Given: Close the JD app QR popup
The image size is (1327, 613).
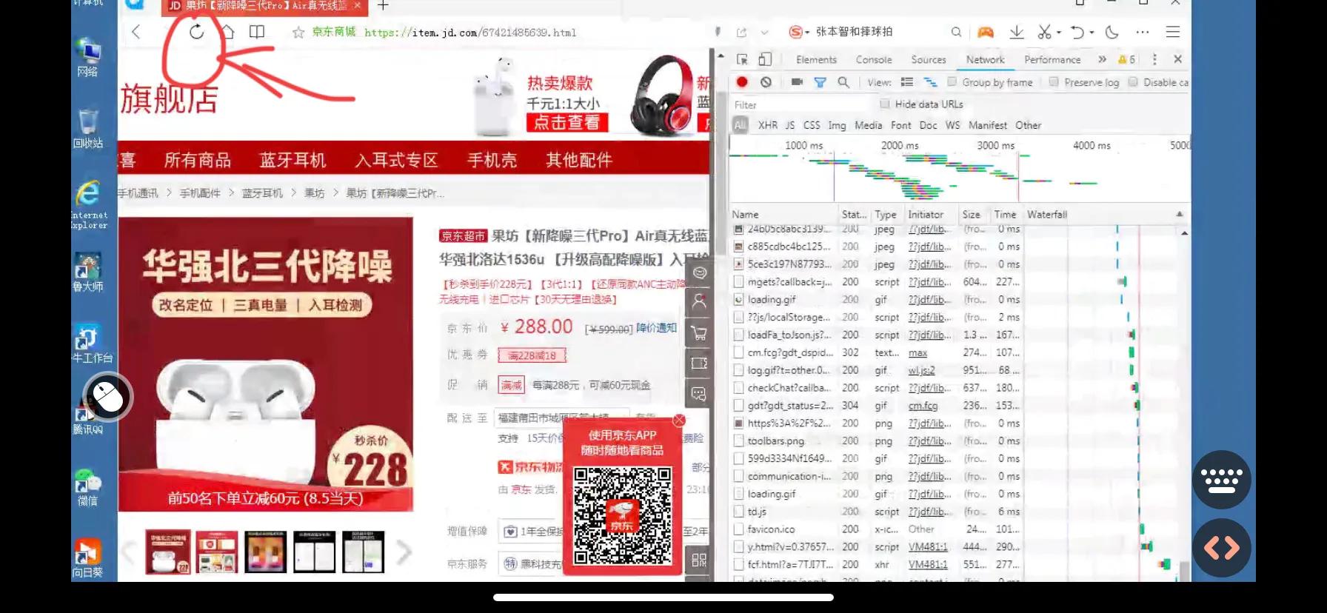Looking at the screenshot, I should (679, 420).
